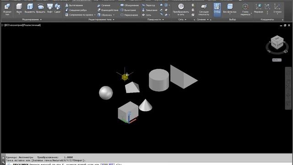Screen dimensions: 293x165
Task: Close the command line with X
Action: pos(3,158)
